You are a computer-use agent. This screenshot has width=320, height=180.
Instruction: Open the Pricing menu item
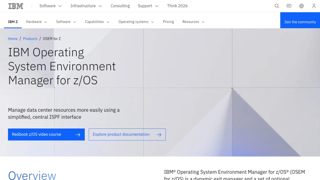[x=168, y=22]
